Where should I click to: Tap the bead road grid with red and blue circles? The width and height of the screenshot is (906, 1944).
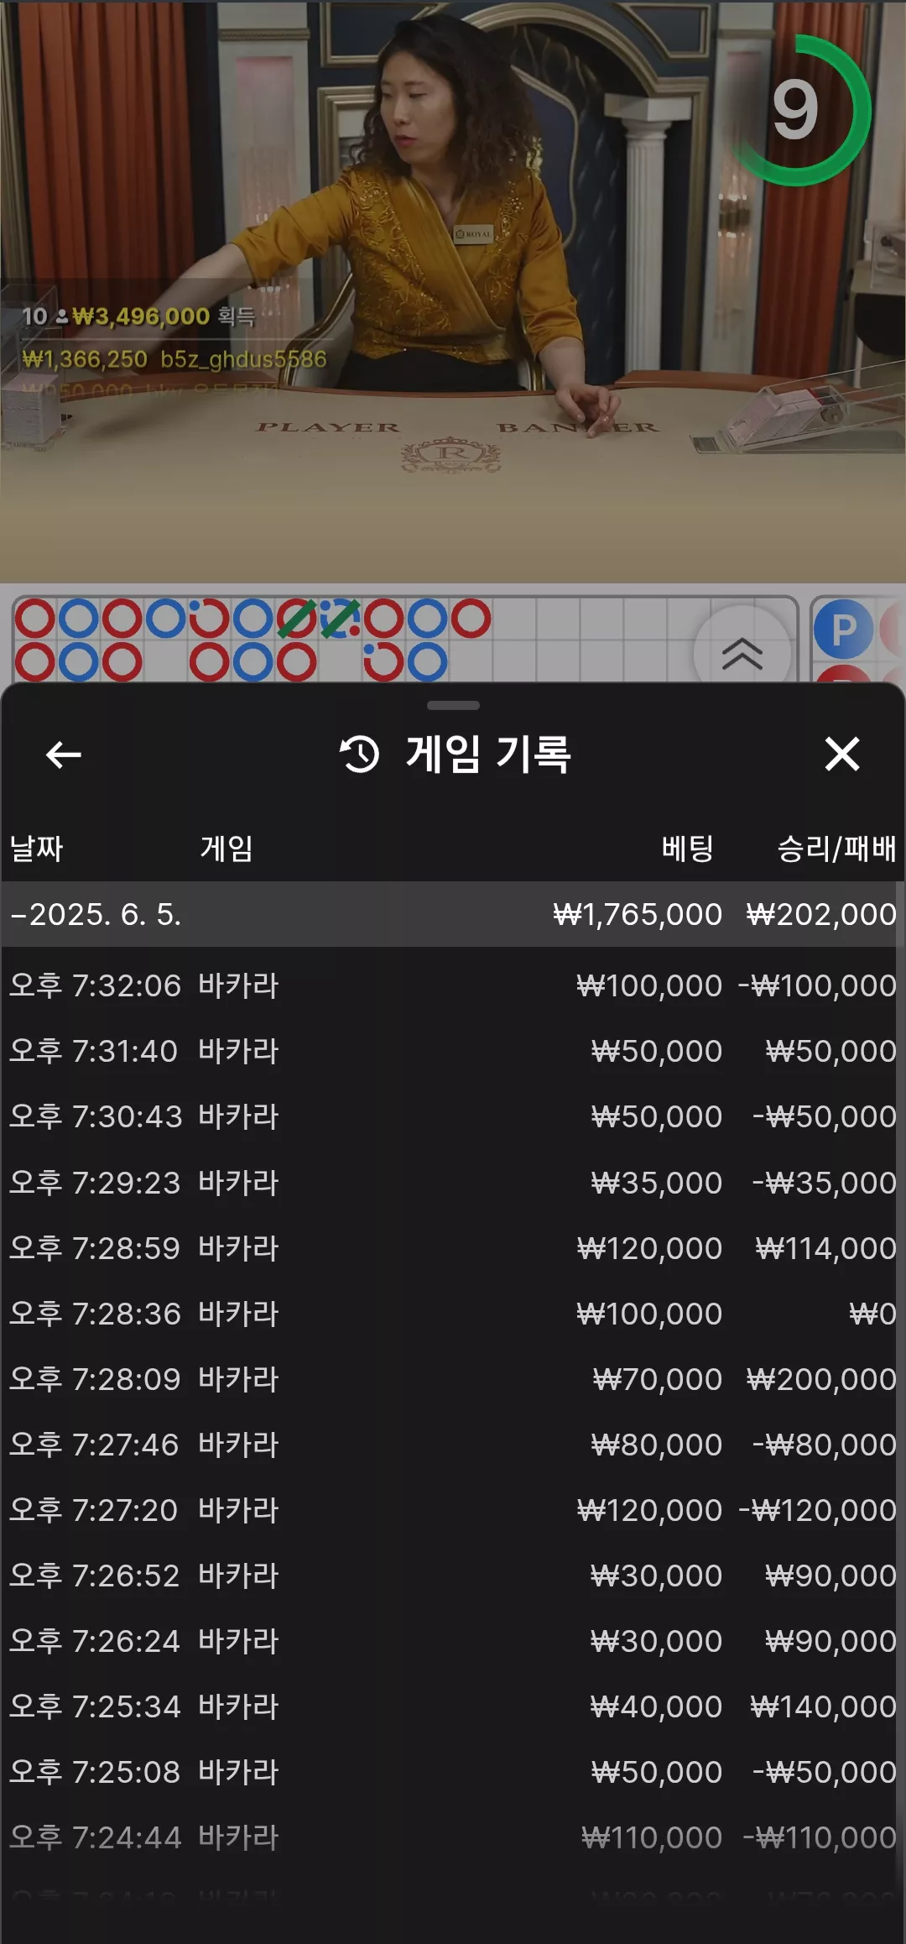tap(404, 640)
